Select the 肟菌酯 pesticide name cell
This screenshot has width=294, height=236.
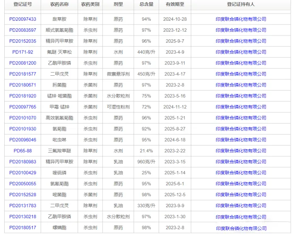click(59, 85)
